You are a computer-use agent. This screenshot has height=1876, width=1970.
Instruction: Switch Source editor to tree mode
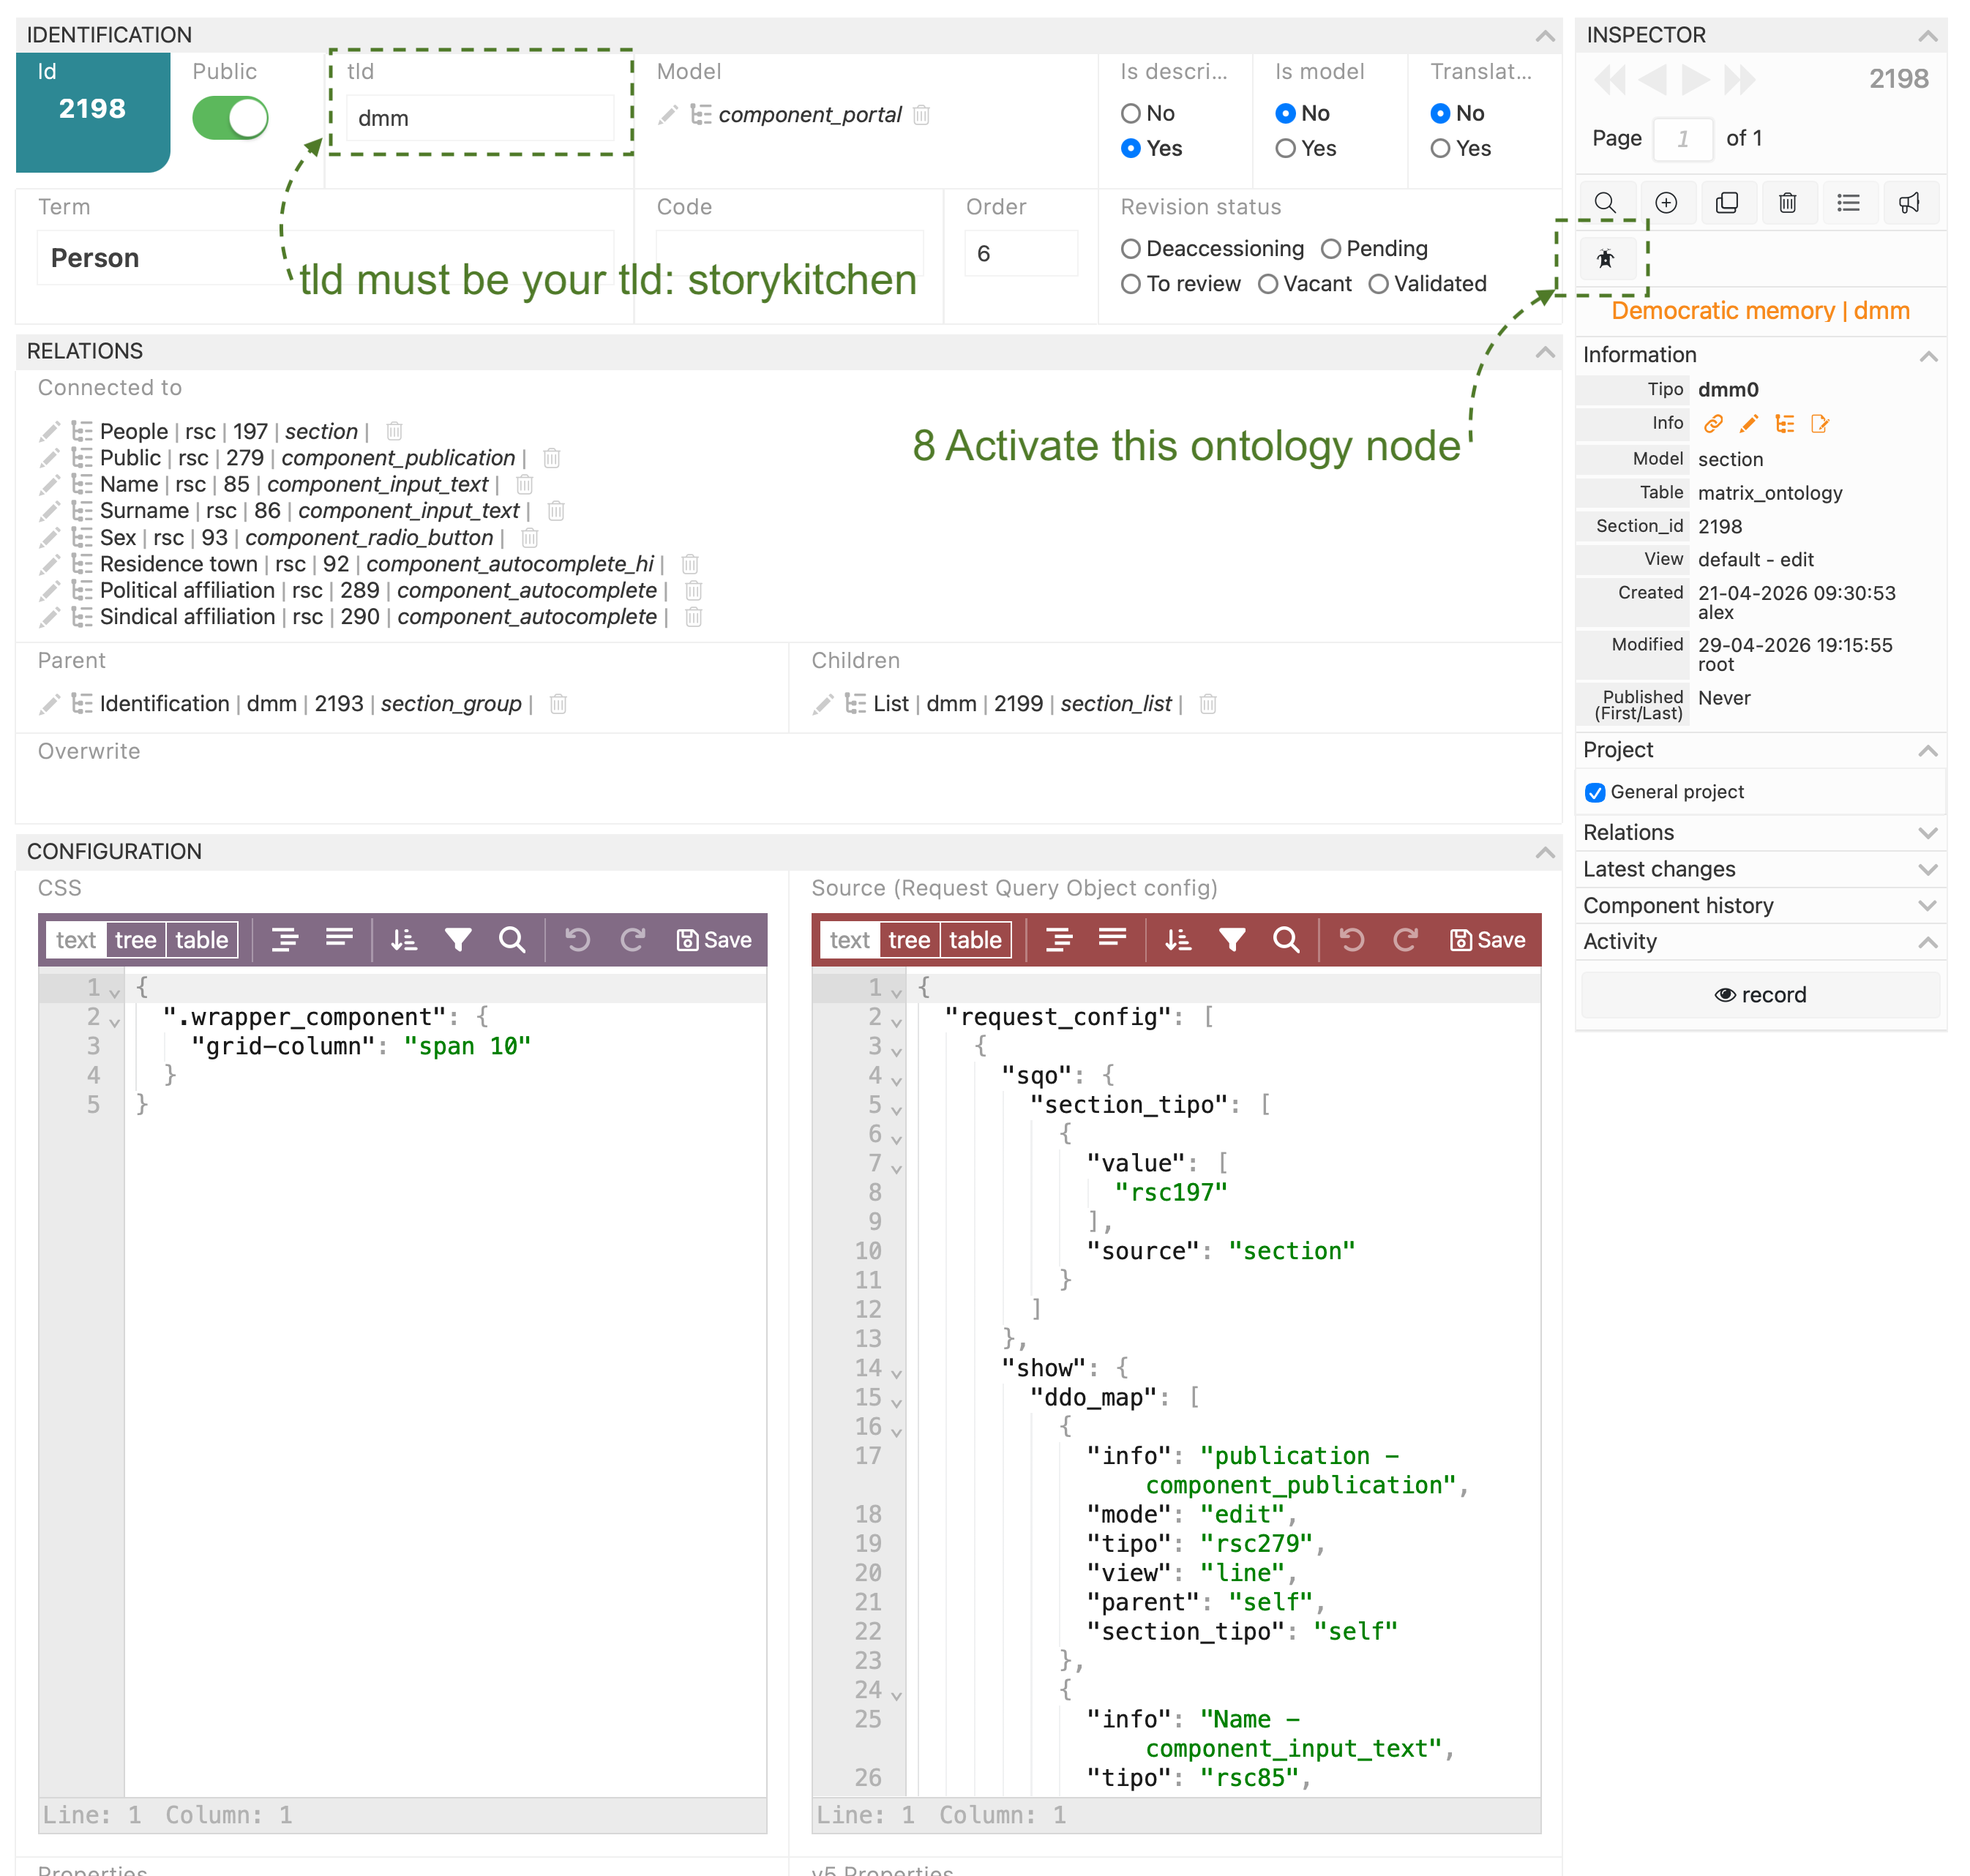pyautogui.click(x=909, y=940)
